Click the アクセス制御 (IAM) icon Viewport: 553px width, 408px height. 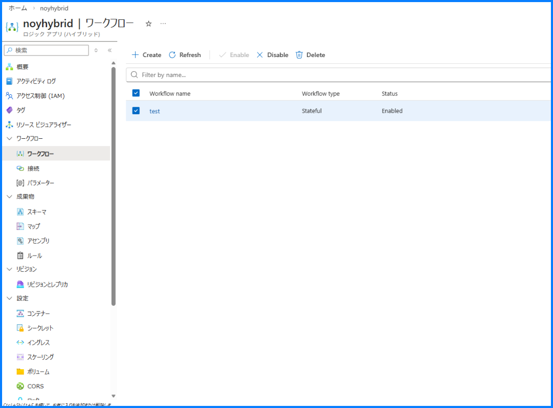coord(9,95)
